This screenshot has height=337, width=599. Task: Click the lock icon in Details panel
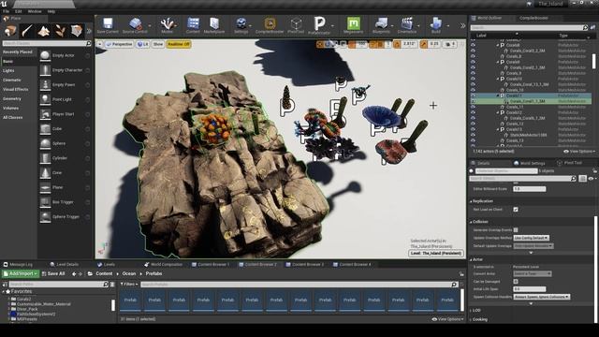[594, 170]
